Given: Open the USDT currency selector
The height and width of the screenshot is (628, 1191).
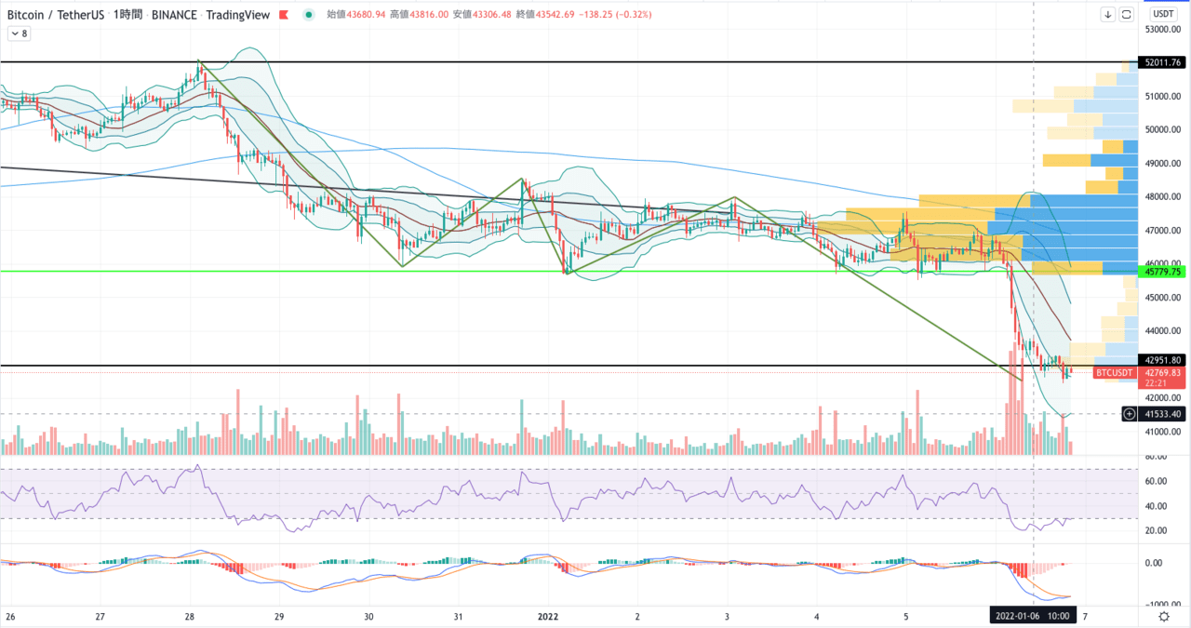Looking at the screenshot, I should pyautogui.click(x=1164, y=14).
